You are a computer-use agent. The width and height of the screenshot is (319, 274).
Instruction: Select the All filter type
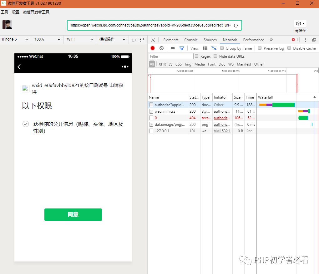click(x=152, y=64)
